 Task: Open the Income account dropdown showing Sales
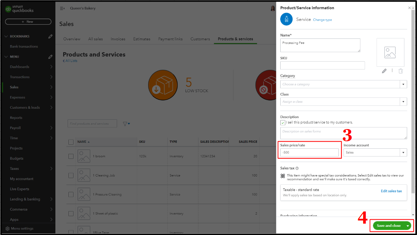[403, 151]
